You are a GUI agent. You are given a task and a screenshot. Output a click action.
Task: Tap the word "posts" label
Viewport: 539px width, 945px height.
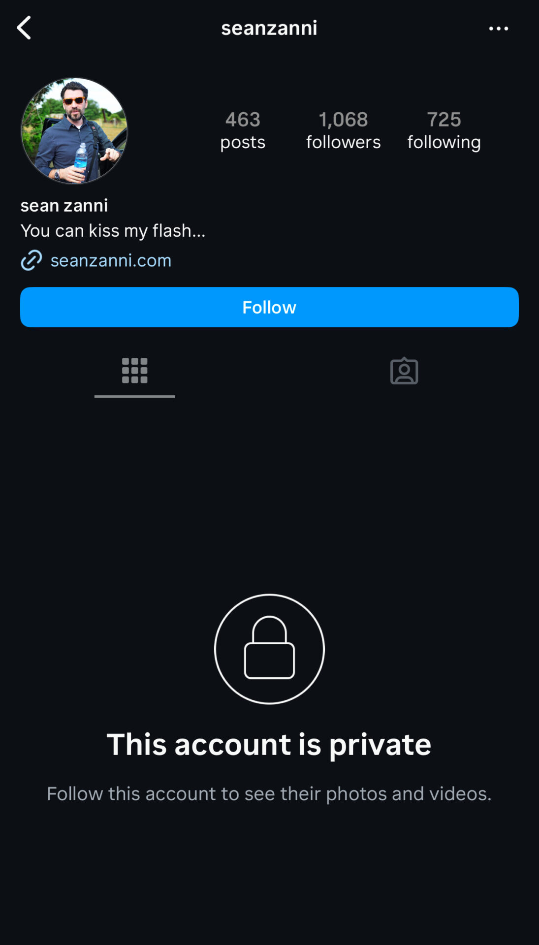coord(243,142)
